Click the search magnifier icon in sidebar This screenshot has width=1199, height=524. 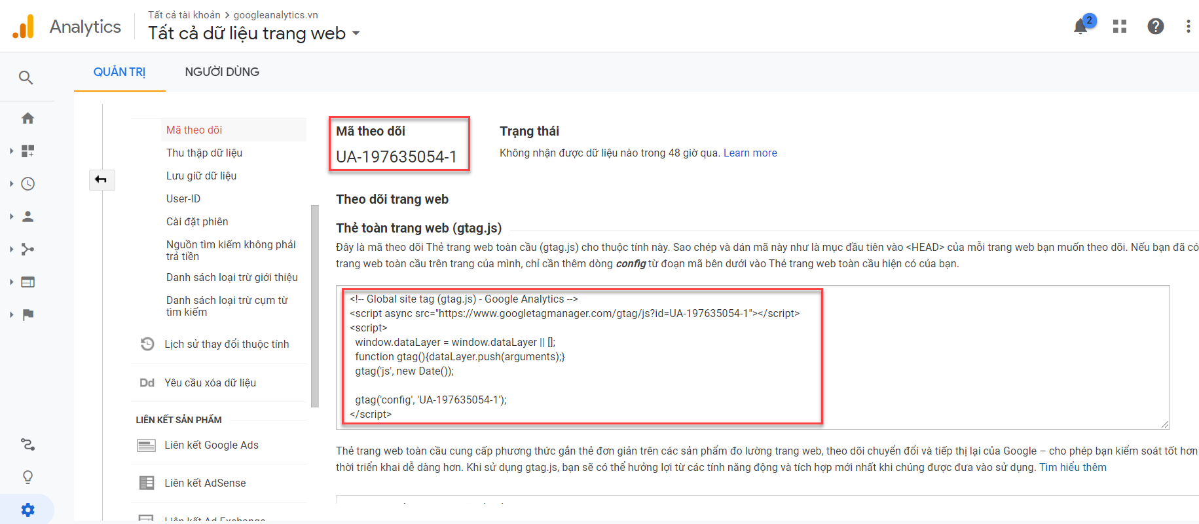[26, 78]
